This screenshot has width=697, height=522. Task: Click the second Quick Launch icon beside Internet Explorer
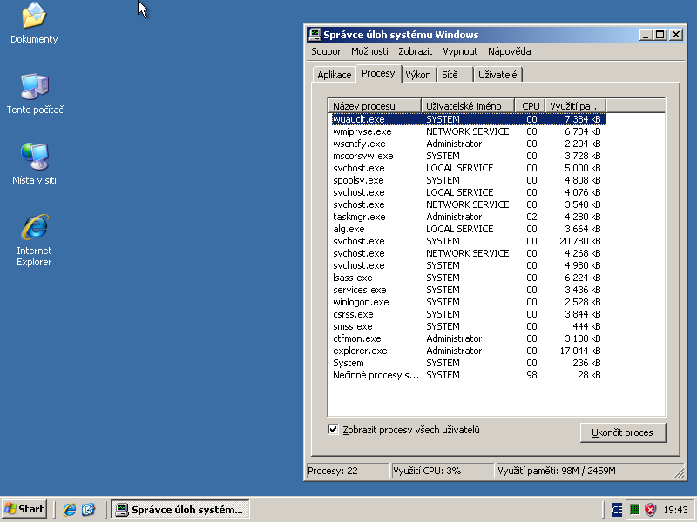pos(89,509)
